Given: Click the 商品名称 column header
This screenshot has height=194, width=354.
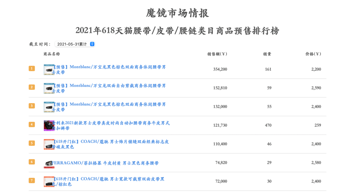Looking at the screenshot, I should (52, 54).
